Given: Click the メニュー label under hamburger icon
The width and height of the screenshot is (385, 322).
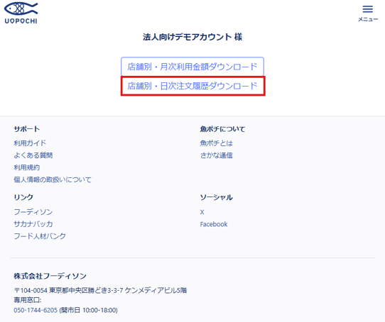Looking at the screenshot, I should pyautogui.click(x=368, y=19).
